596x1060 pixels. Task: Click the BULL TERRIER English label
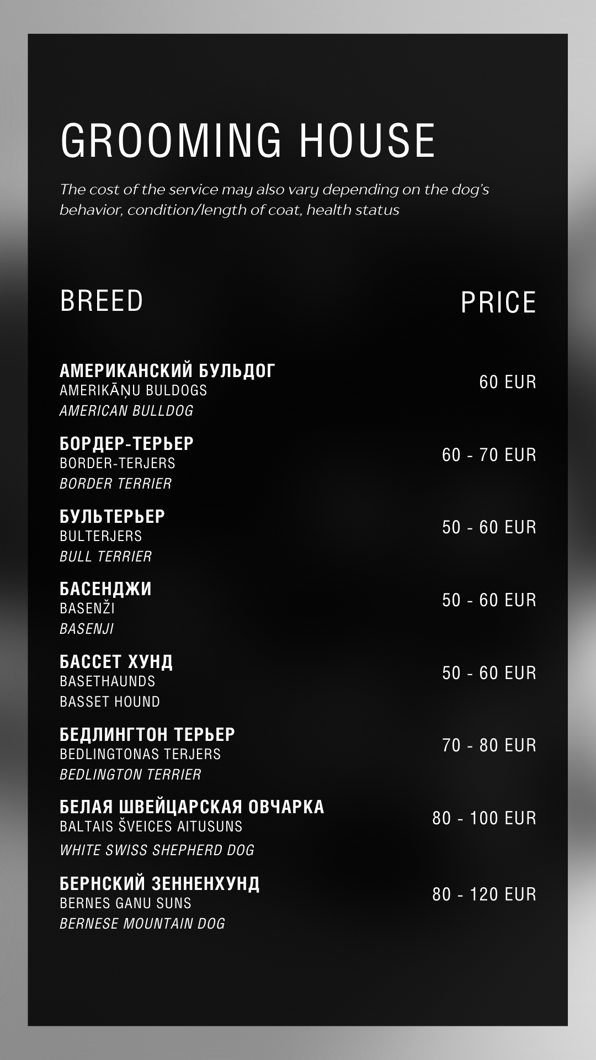[x=105, y=556]
